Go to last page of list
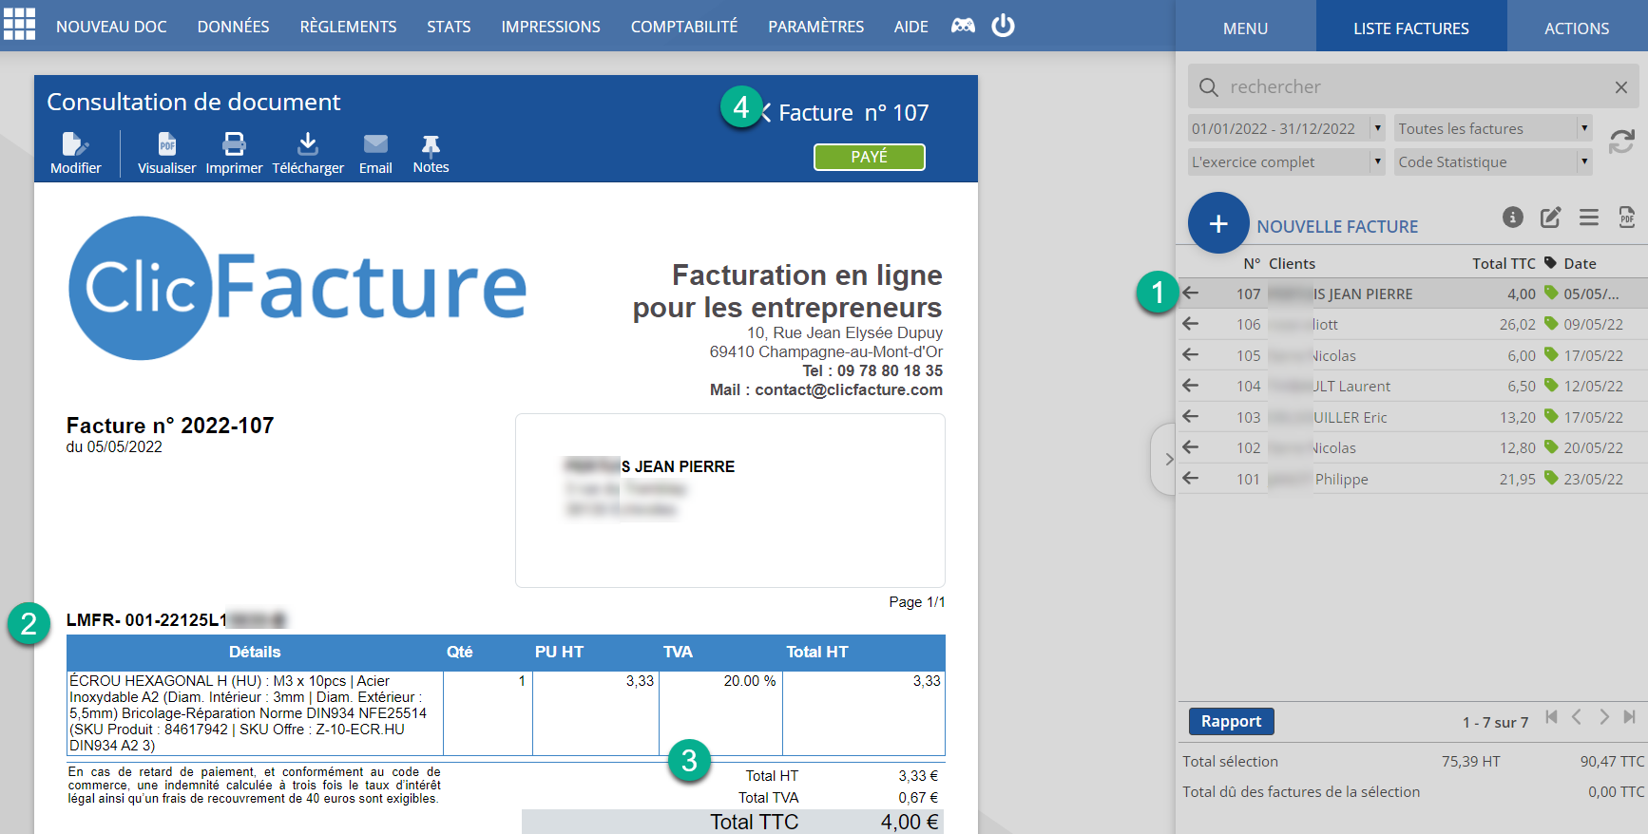 (x=1630, y=717)
